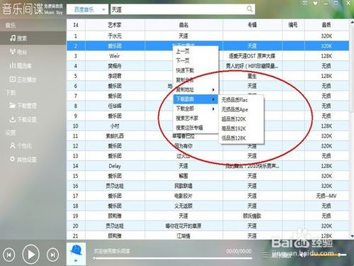The image size is (354, 266).
Task: Select artist '小村' in row 10
Action: point(115,126)
